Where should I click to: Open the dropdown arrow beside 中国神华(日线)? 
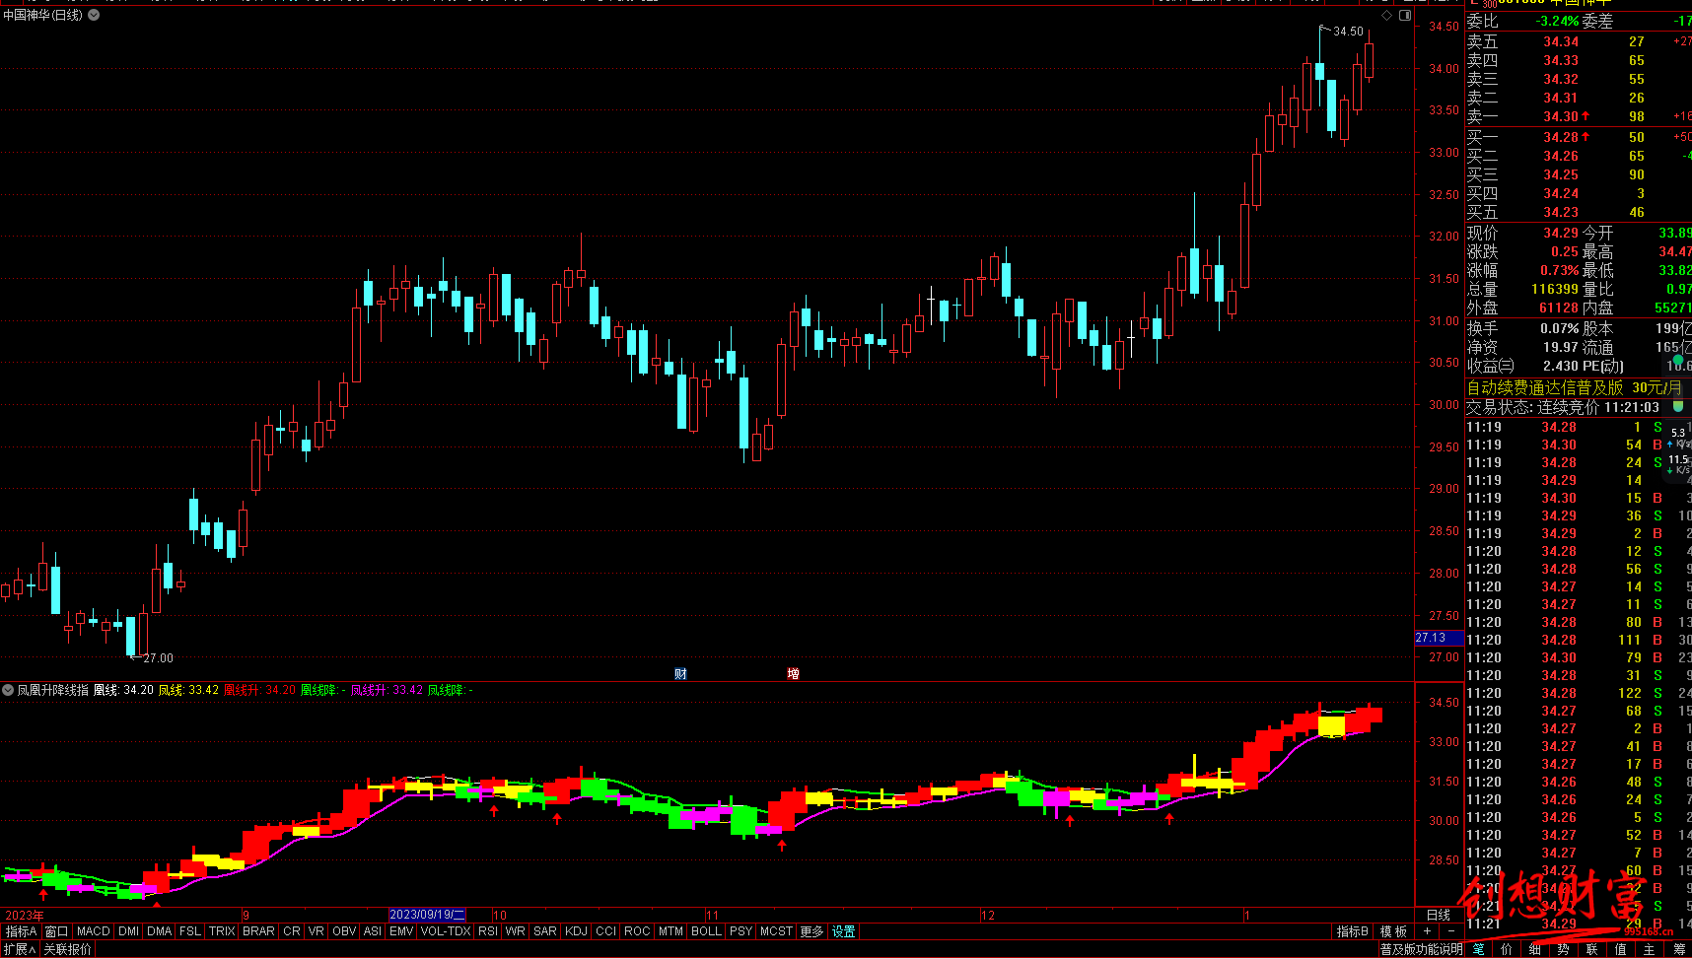[94, 15]
